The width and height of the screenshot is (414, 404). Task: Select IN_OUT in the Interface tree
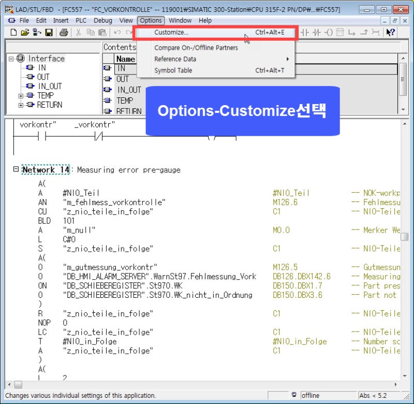click(x=50, y=86)
